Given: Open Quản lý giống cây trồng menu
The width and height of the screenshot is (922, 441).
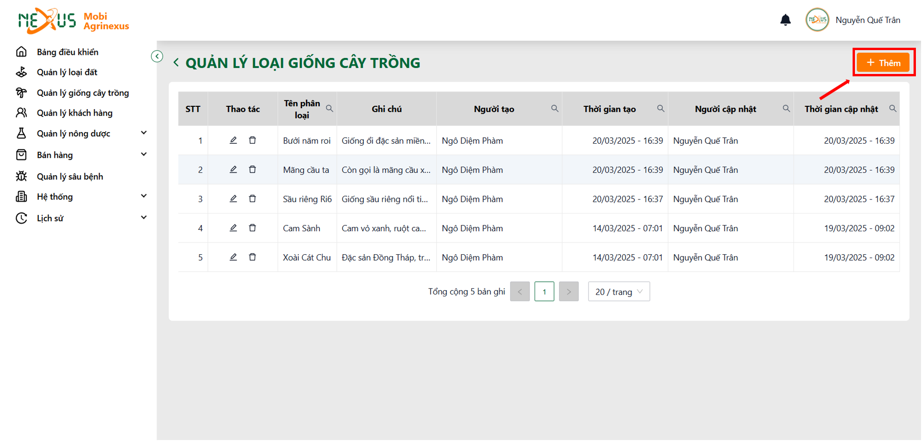Looking at the screenshot, I should point(83,93).
